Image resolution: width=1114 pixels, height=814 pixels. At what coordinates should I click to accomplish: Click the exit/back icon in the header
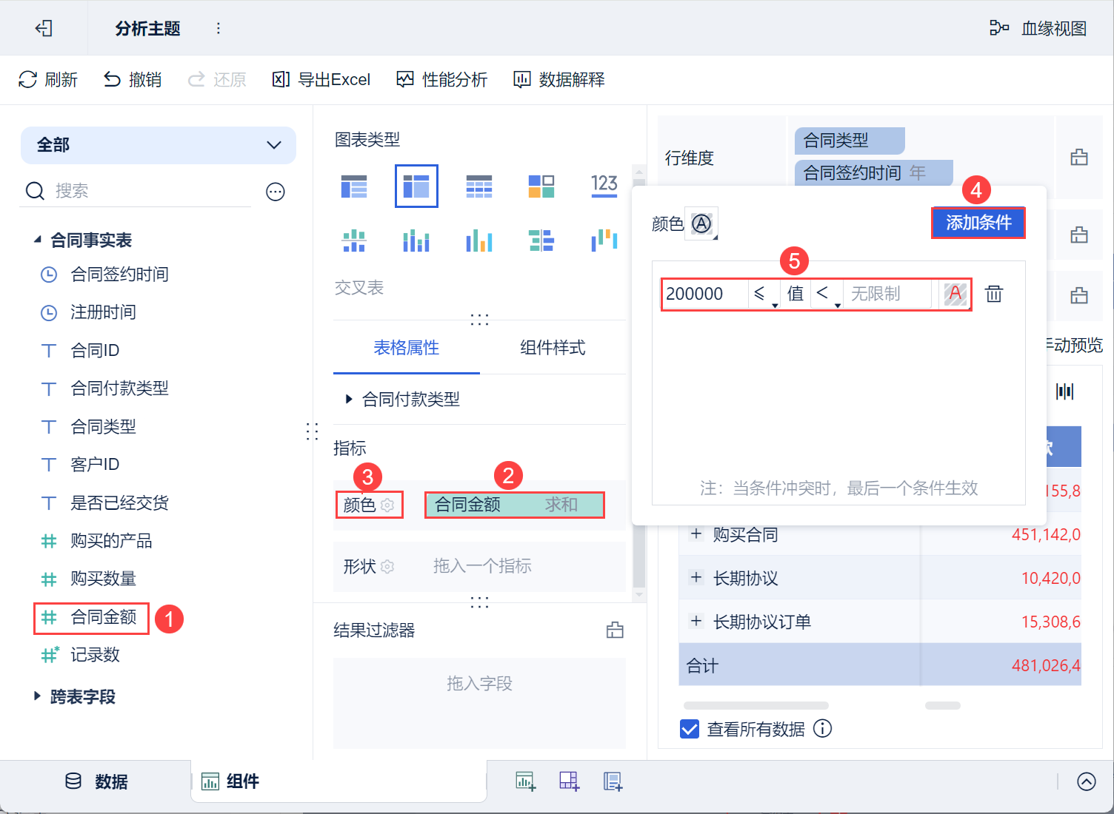[44, 28]
